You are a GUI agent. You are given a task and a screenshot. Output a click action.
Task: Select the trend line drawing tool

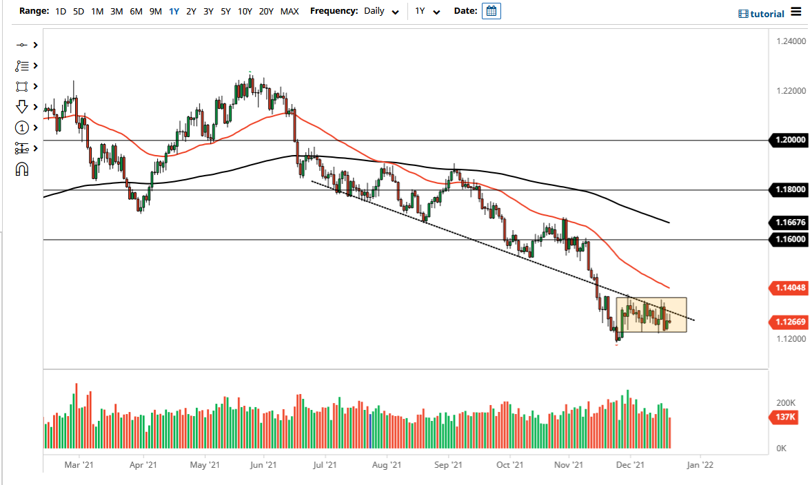pyautogui.click(x=22, y=44)
